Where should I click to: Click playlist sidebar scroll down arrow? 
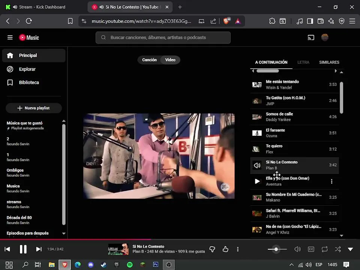pyautogui.click(x=64, y=233)
